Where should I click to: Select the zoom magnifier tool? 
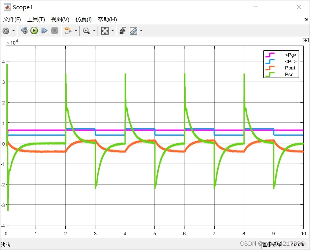click(x=87, y=31)
